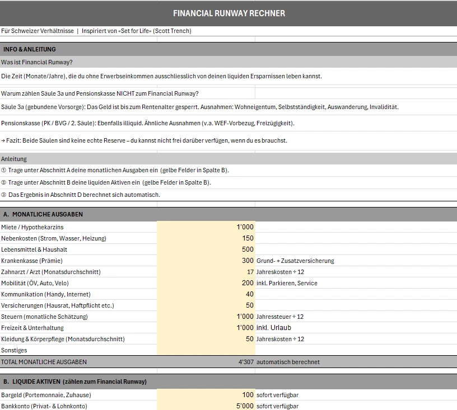The image size is (457, 410).
Task: Click the Bankkonto value cell showing 5'000
Action: click(206, 406)
